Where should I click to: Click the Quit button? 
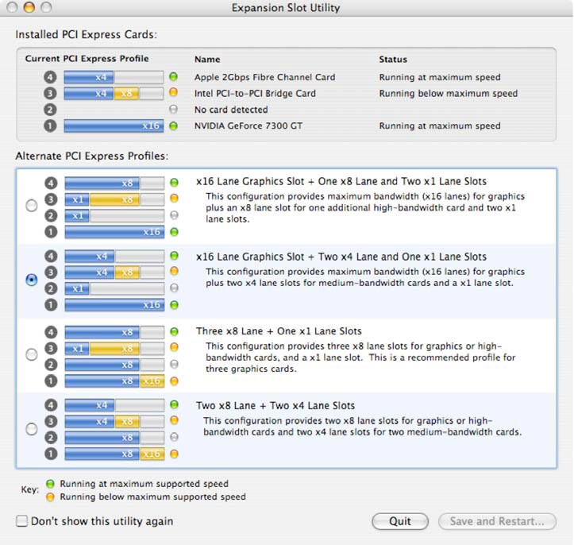click(x=400, y=521)
